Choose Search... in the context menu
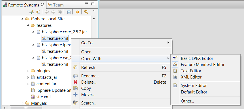Screen dimensions: 244x109 coord(121,103)
